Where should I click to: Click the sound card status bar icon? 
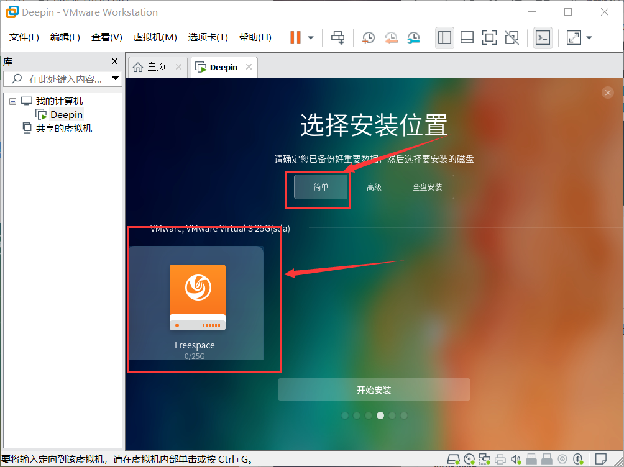click(516, 460)
